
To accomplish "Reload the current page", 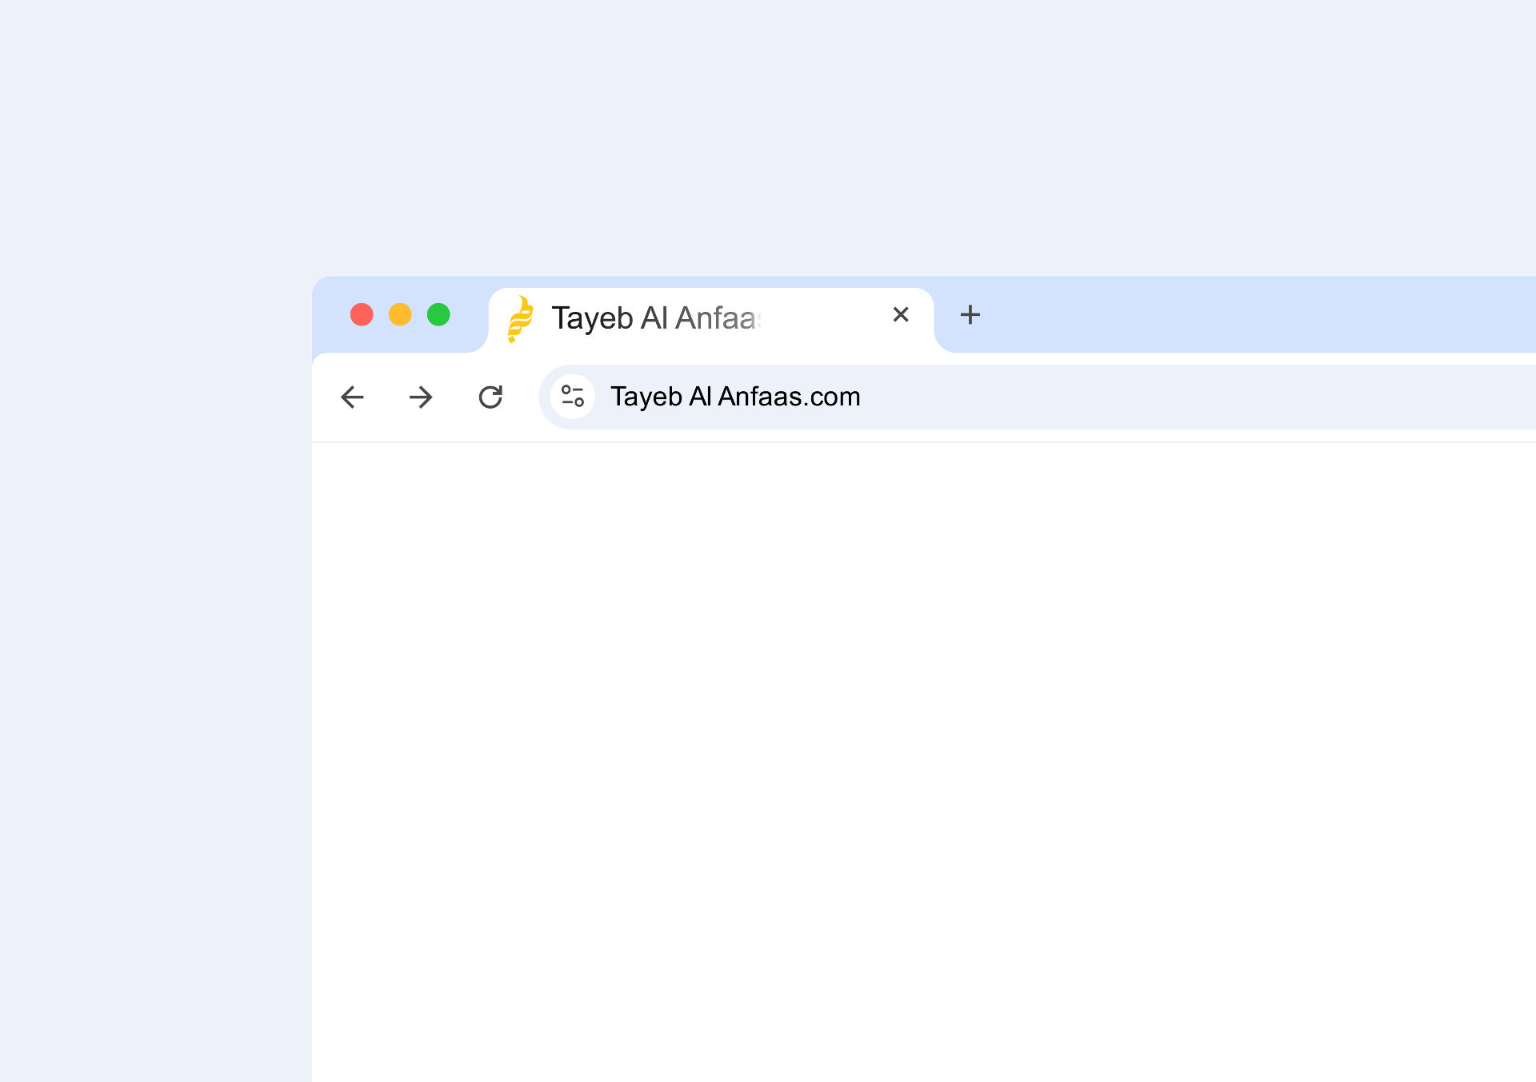I will (490, 397).
